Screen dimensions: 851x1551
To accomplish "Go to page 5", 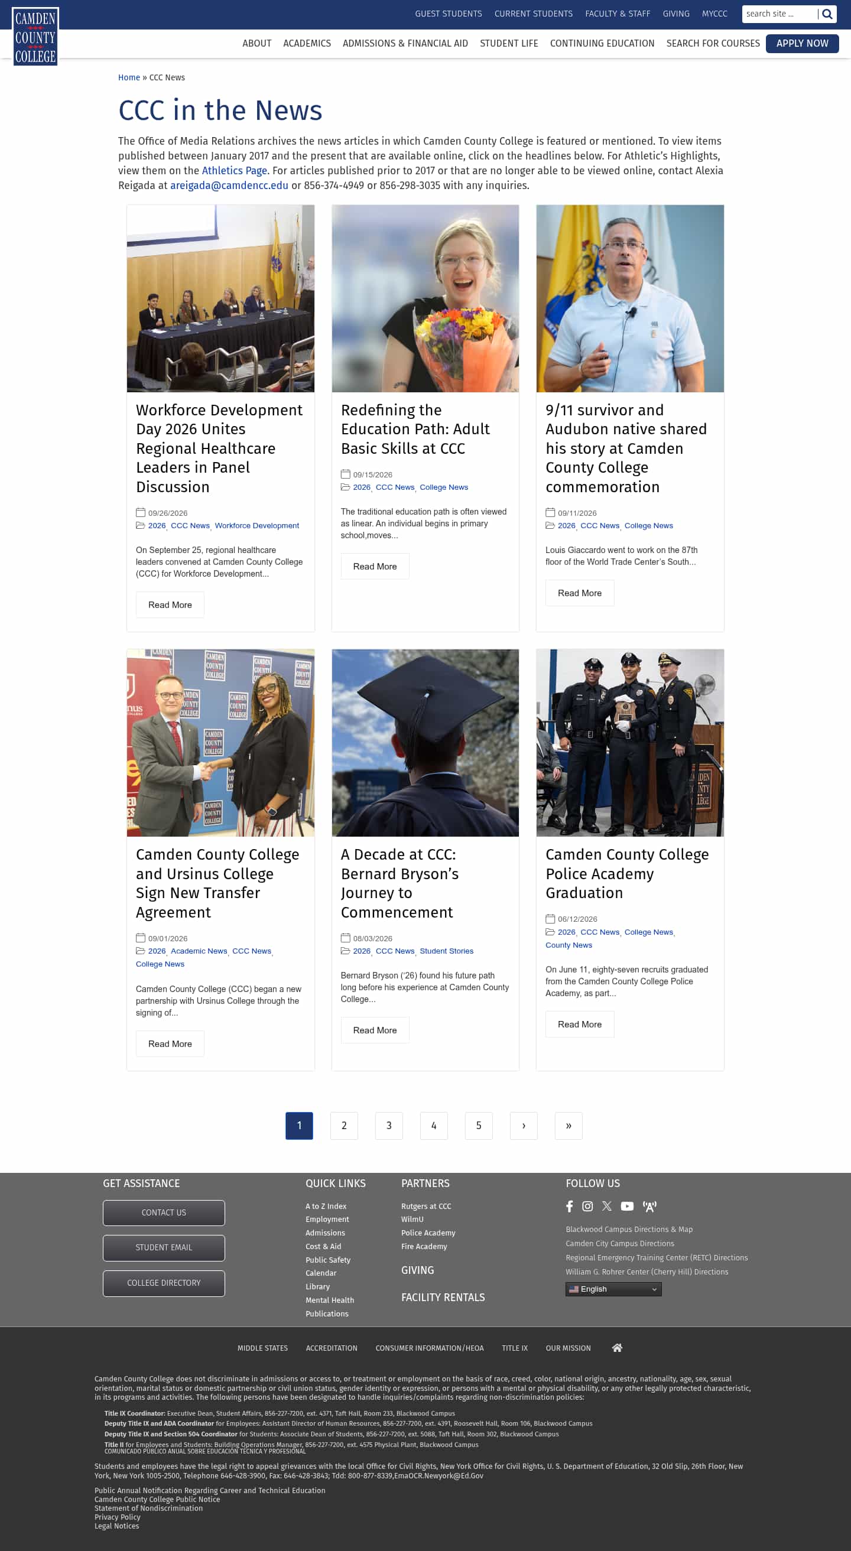I will coord(478,1126).
